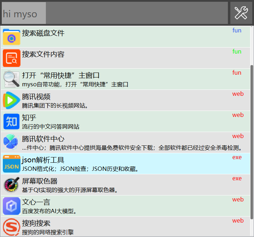Click the 腾讯软件中心 clover icon
The height and width of the screenshot is (237, 254).
11,142
